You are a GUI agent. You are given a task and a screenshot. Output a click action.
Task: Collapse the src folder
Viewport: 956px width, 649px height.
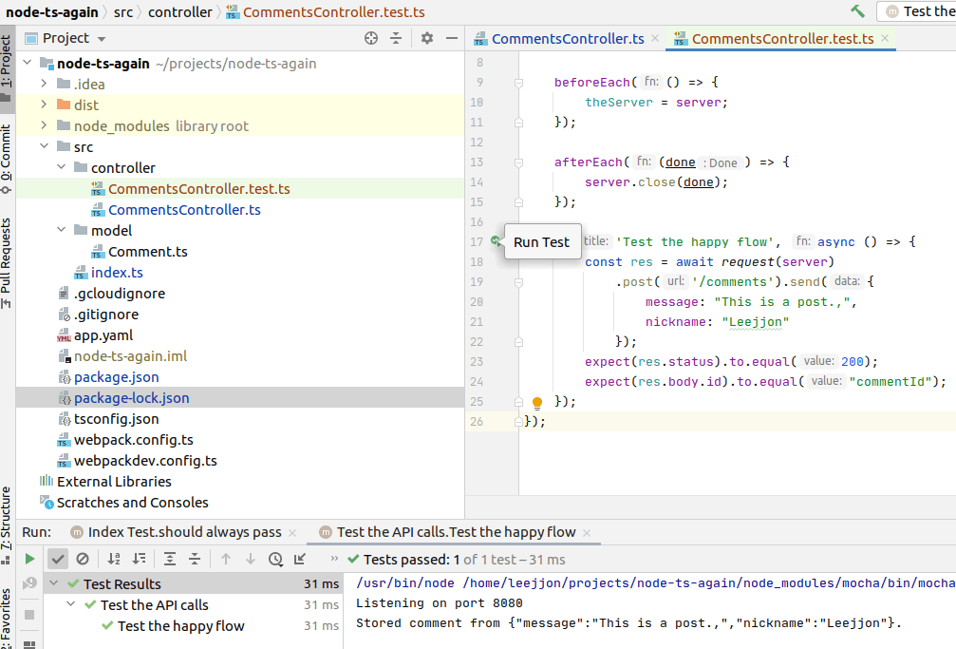44,146
